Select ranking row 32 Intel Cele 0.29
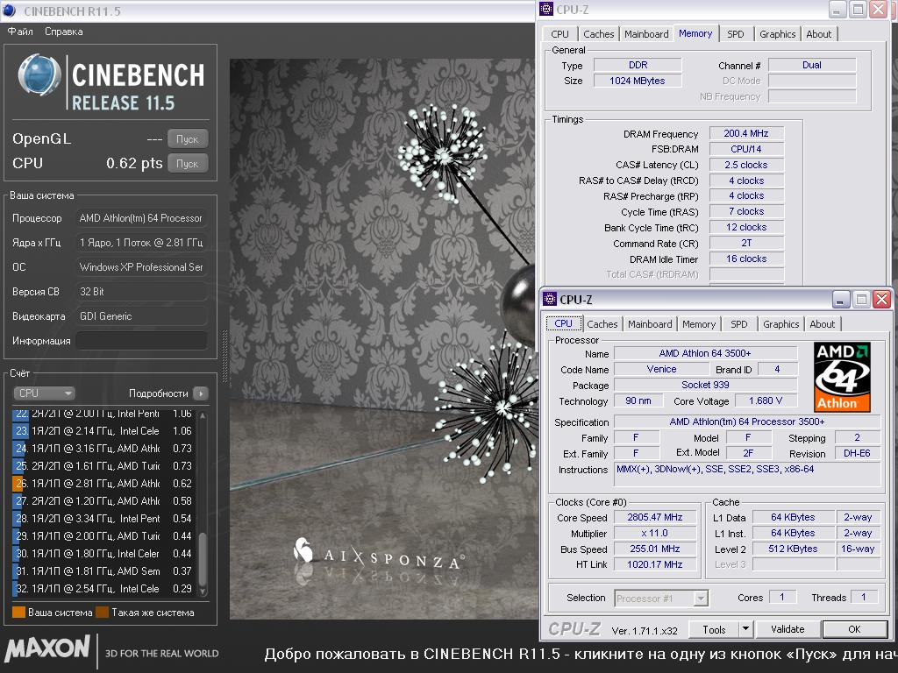Viewport: 898px width, 673px height. (x=103, y=588)
